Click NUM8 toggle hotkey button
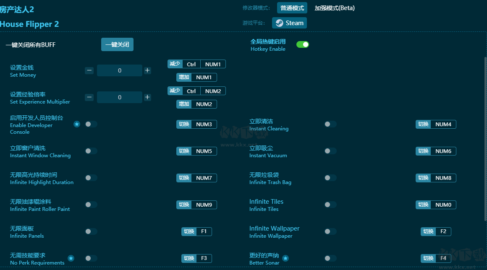The width and height of the screenshot is (487, 270). click(x=436, y=178)
